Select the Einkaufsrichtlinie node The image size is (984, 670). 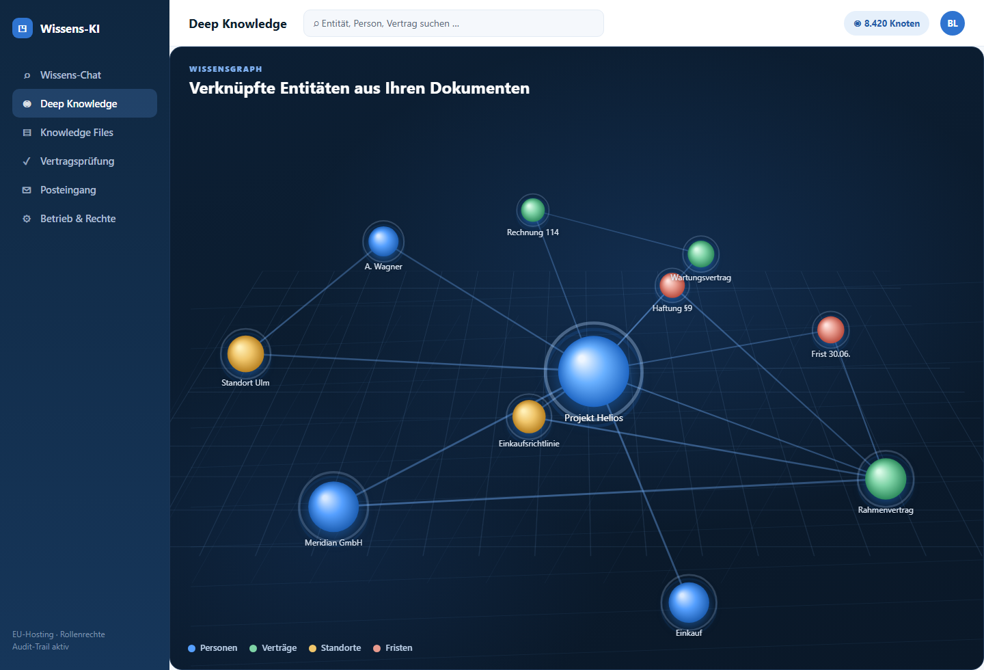529,417
